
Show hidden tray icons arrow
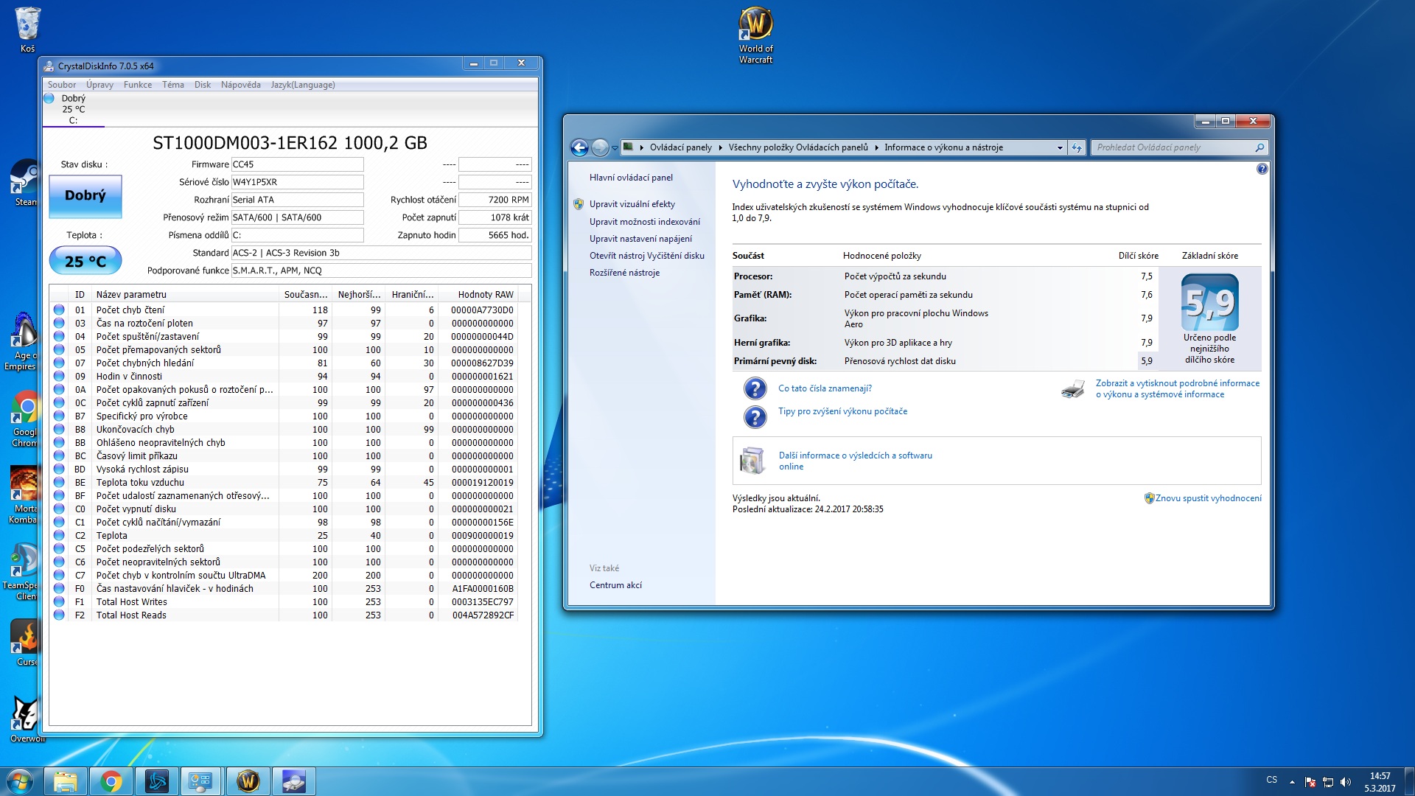1292,781
